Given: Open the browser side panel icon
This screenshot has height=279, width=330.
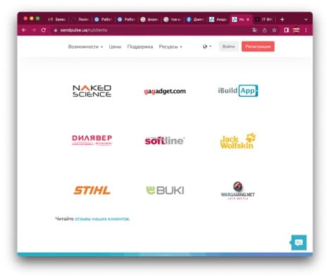Looking at the screenshot, I should coord(286,30).
